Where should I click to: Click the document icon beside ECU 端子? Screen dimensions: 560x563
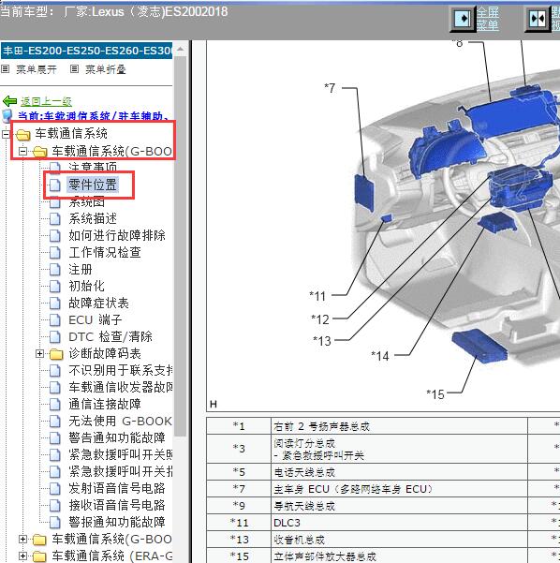click(x=54, y=320)
